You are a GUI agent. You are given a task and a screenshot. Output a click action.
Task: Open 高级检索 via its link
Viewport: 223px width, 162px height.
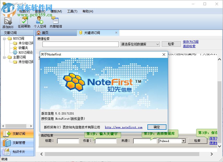point(189,46)
